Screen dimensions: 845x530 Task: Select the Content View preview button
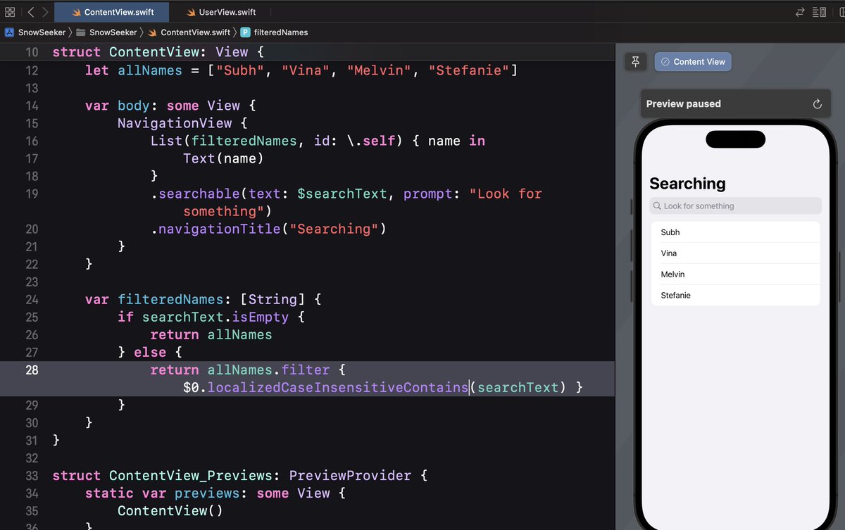(693, 62)
